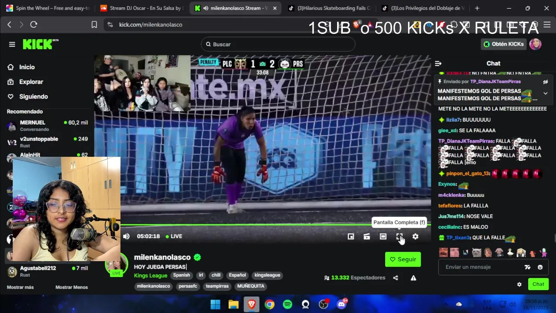Open Explorar in the sidebar

[31, 82]
